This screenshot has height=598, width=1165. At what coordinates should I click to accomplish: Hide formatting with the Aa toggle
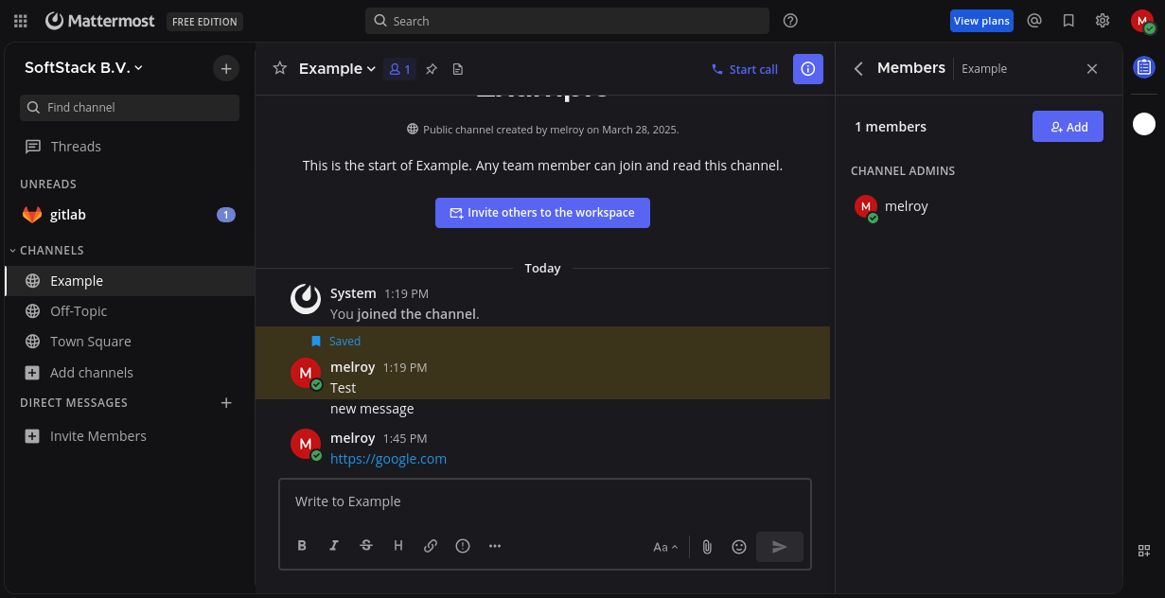coord(663,546)
